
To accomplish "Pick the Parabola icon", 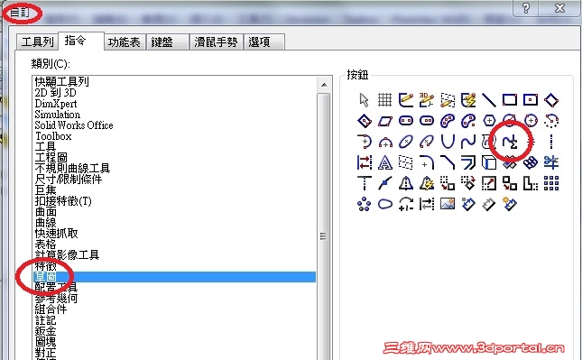I will (x=448, y=142).
